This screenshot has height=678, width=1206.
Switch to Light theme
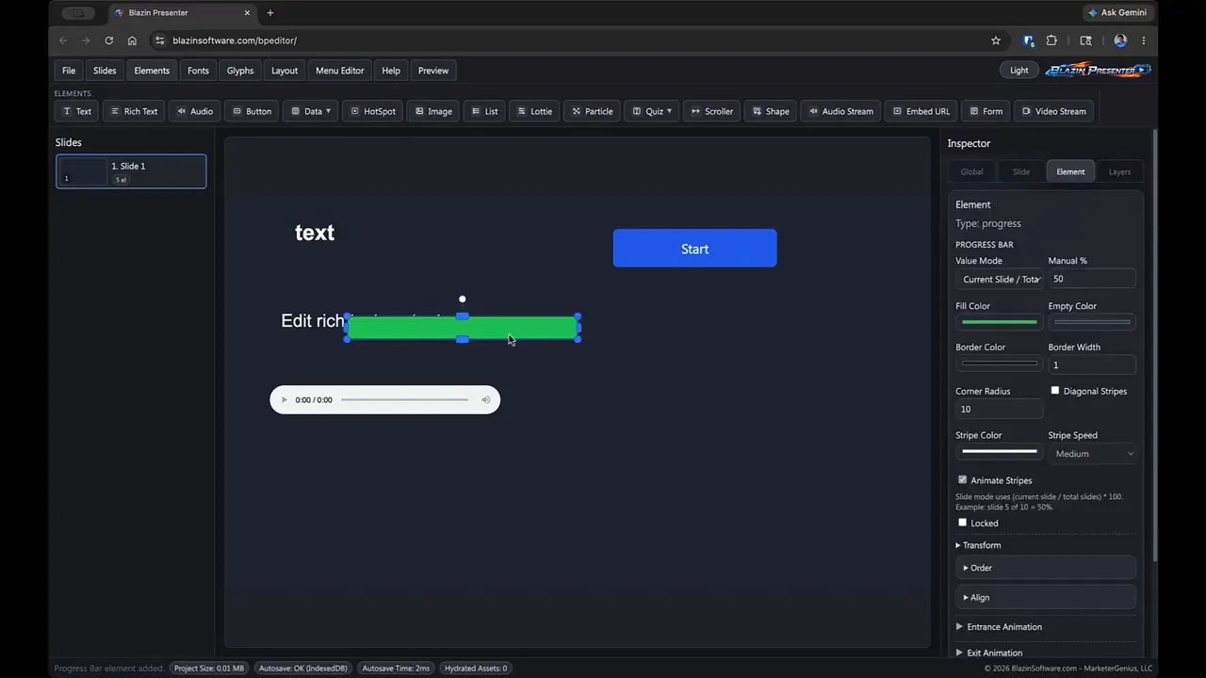coord(1019,70)
